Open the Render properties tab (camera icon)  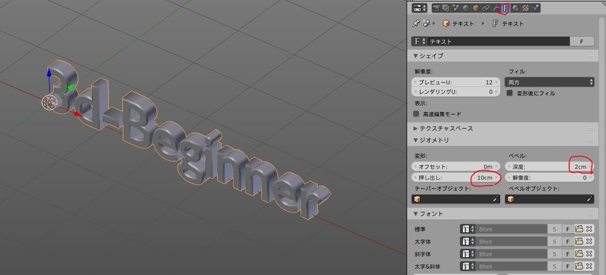436,8
